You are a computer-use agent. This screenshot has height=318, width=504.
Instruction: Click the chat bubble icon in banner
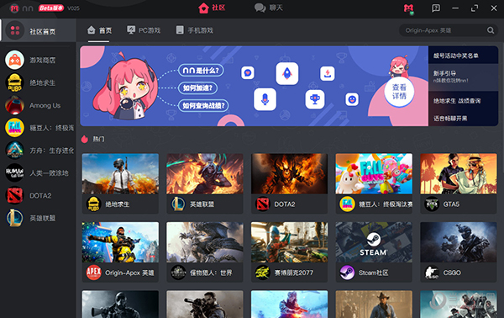(248, 72)
